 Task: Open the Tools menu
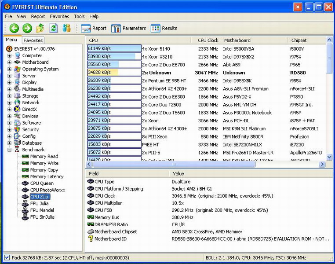tap(79, 16)
